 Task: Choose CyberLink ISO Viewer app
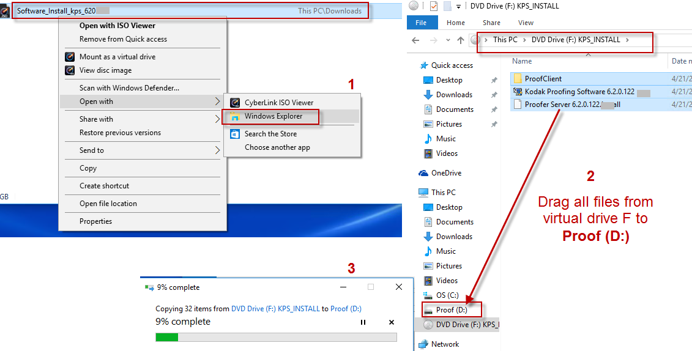pos(279,103)
